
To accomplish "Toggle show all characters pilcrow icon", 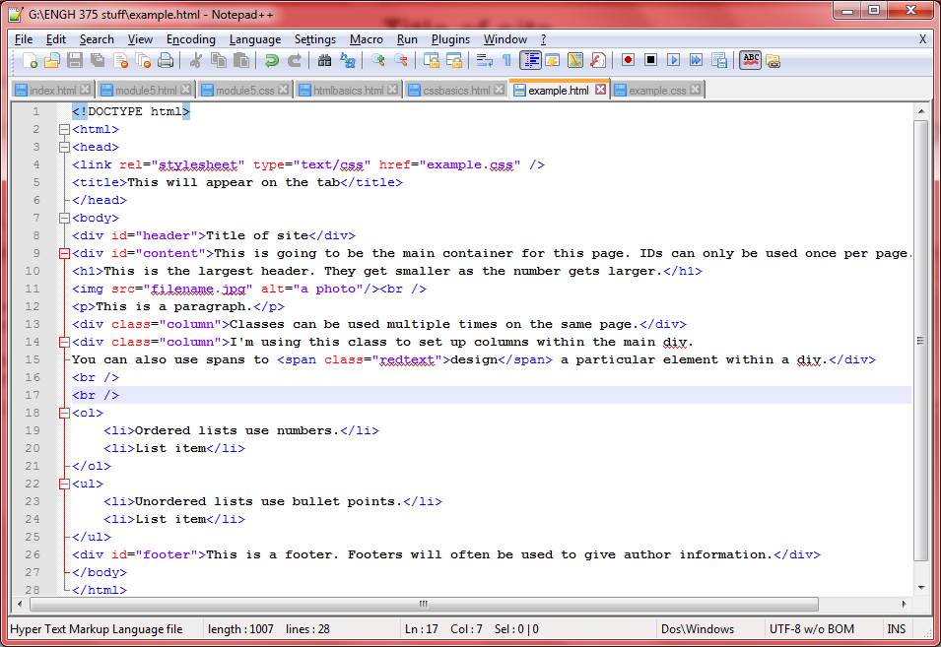I will (x=507, y=60).
